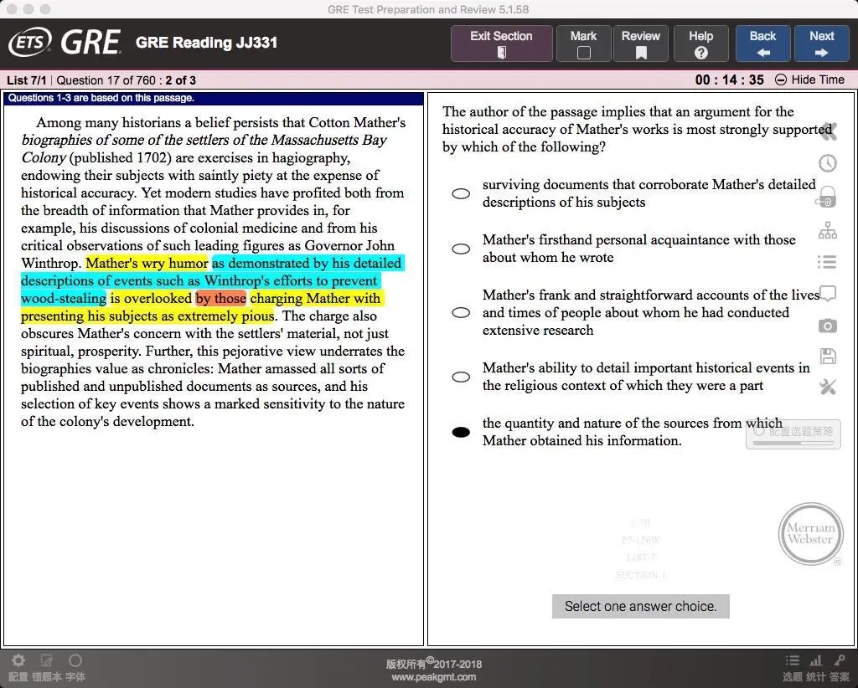This screenshot has width=858, height=688.
Task: Click the cyan highlighted 'wood-stealing' text
Action: tap(64, 298)
